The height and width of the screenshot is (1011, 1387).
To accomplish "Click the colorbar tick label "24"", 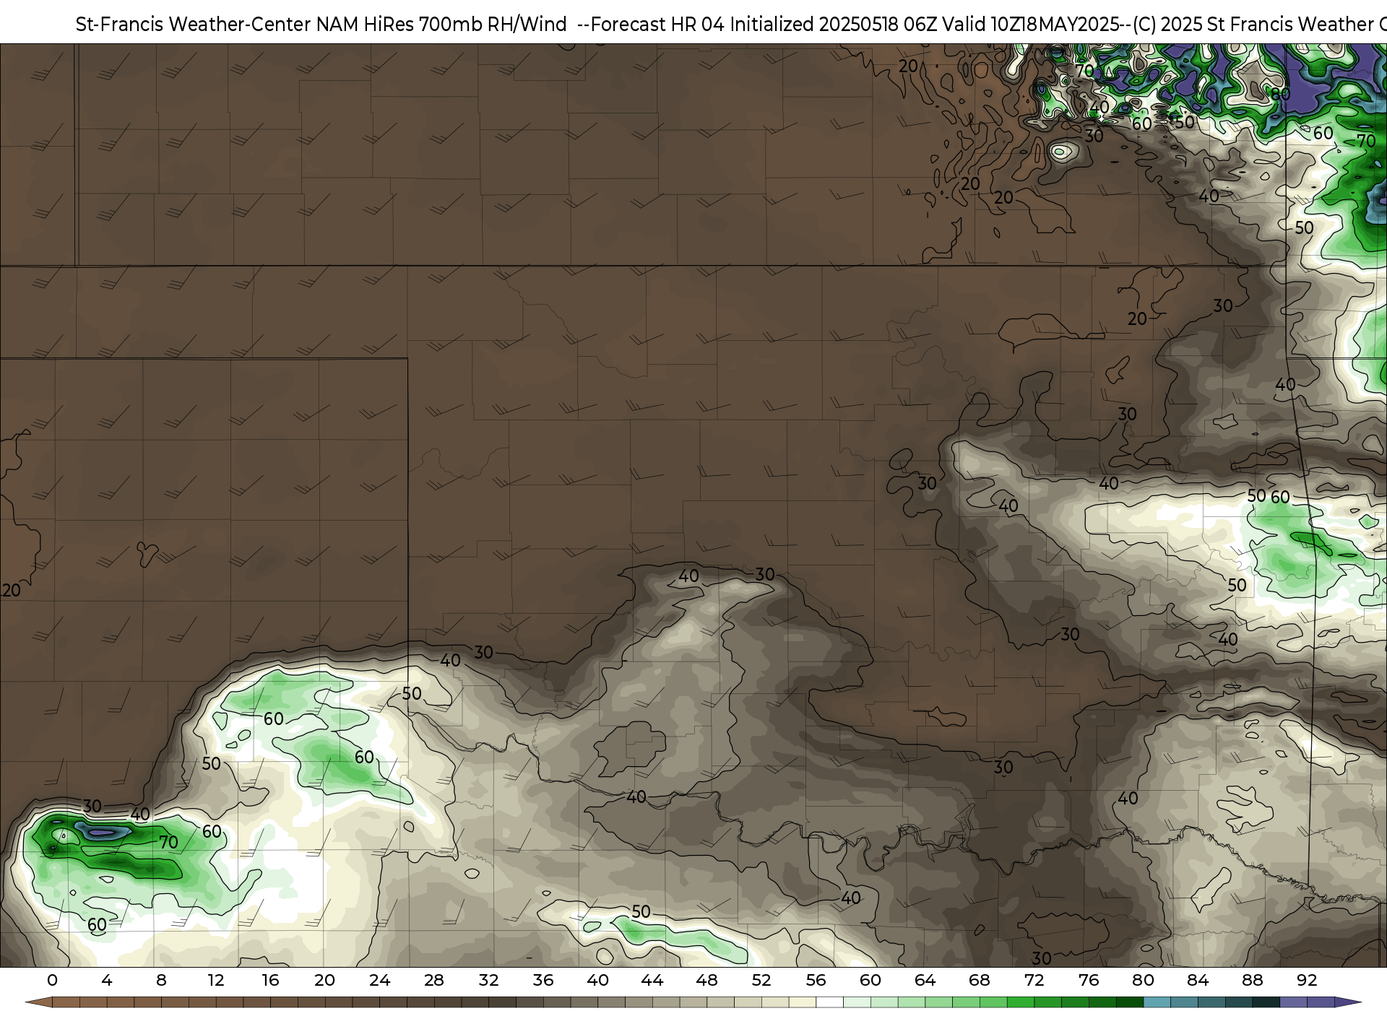I will [379, 980].
